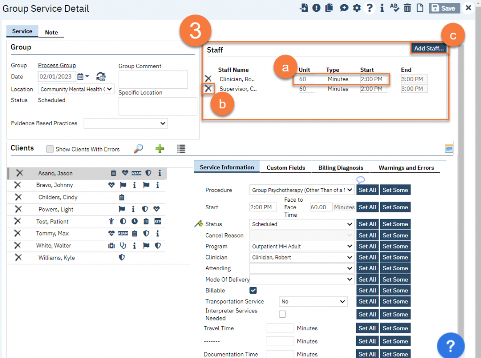Uncheck the Billable checkbox
The image size is (481, 358).
pyautogui.click(x=253, y=290)
